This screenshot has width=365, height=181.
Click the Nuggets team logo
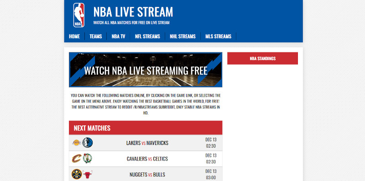pos(76,174)
